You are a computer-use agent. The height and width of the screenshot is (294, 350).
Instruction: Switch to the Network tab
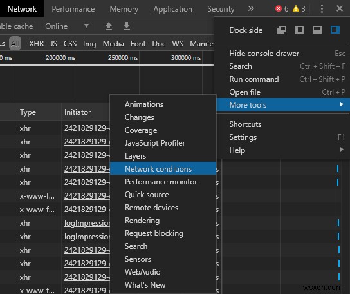pos(22,9)
